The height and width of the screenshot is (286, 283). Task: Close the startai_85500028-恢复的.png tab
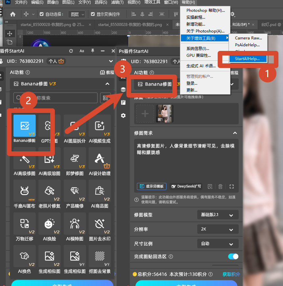(x=90, y=25)
